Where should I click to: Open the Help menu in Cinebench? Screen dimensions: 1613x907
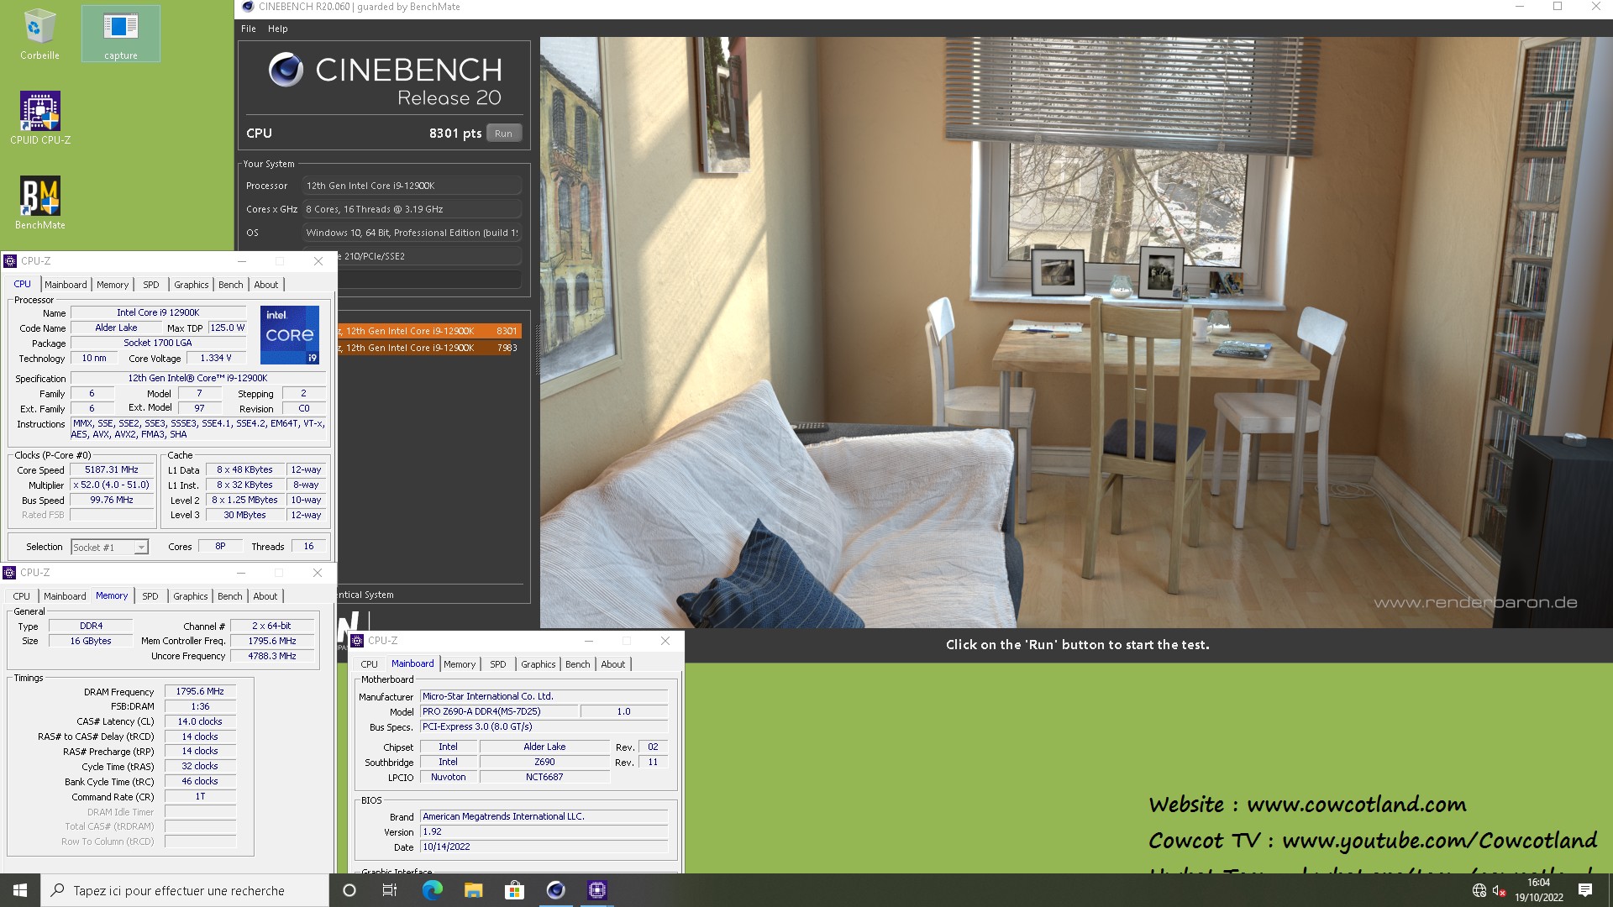(x=277, y=29)
